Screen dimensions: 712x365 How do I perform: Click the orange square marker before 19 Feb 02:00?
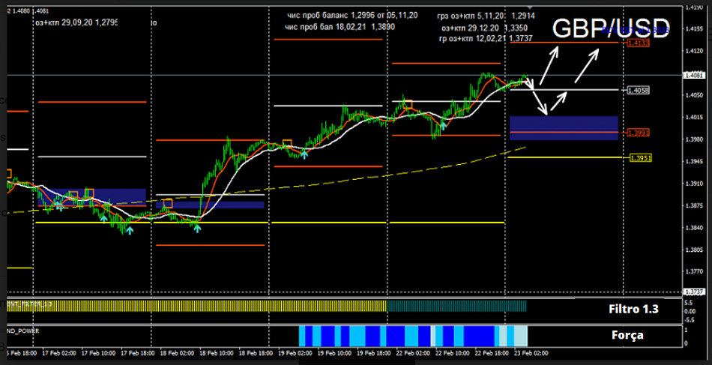coord(286,143)
